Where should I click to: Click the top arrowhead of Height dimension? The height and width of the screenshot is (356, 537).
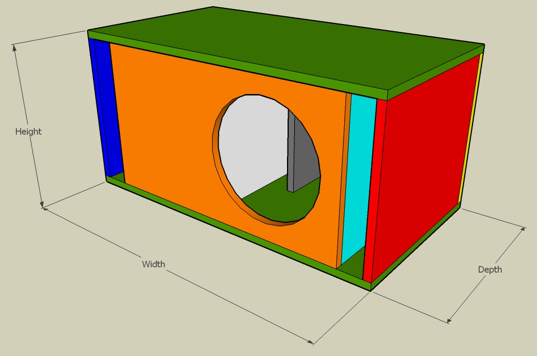click(15, 47)
